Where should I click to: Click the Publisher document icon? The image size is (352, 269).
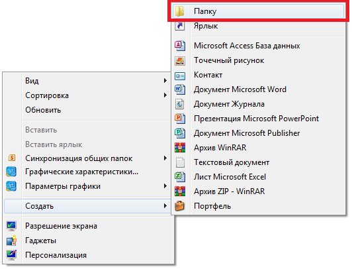[180, 133]
